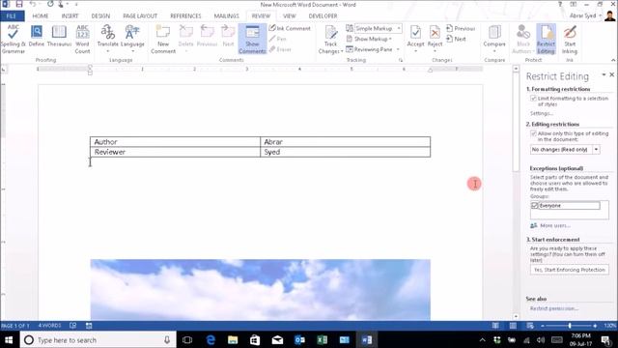Expand the Show Markup menu

(x=369, y=39)
